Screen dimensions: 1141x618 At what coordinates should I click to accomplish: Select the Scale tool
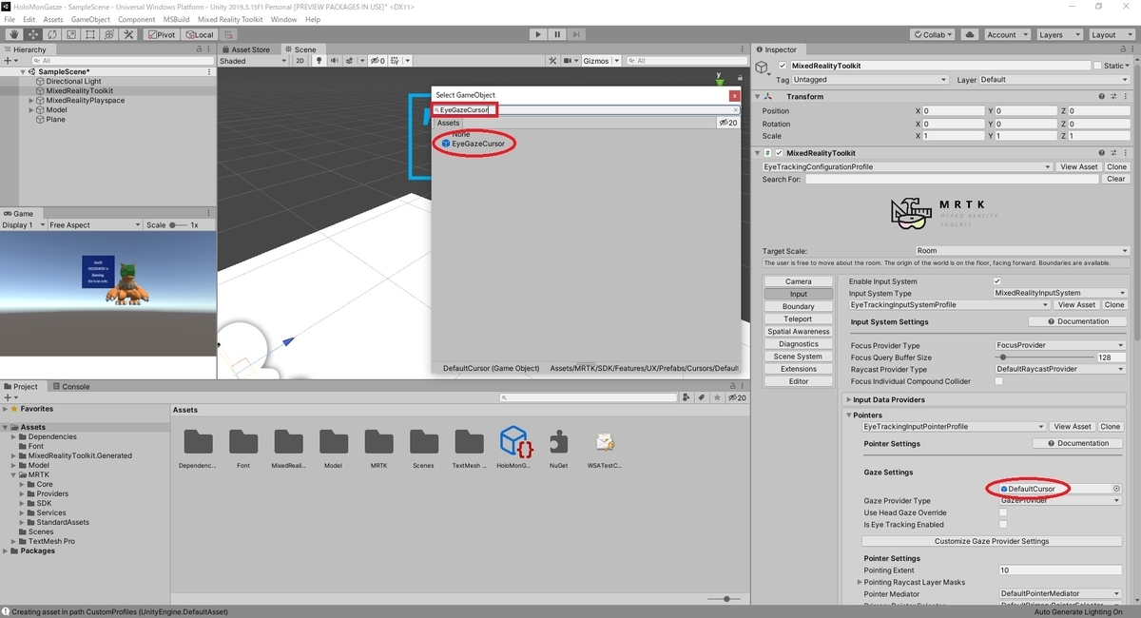click(71, 34)
